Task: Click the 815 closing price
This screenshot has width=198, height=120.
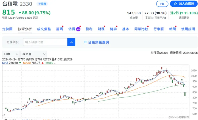Action: (9, 12)
